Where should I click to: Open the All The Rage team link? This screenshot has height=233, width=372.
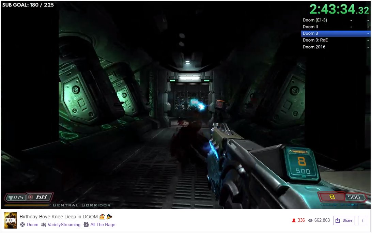pos(103,225)
